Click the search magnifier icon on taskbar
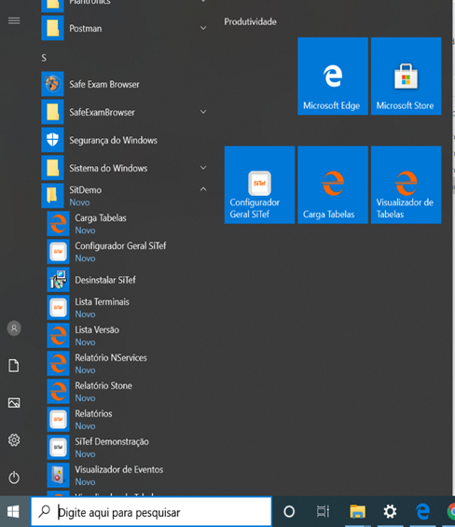This screenshot has height=527, width=455. click(45, 511)
